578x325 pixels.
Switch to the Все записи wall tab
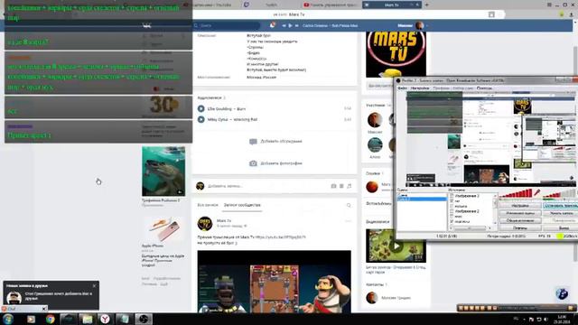point(208,205)
